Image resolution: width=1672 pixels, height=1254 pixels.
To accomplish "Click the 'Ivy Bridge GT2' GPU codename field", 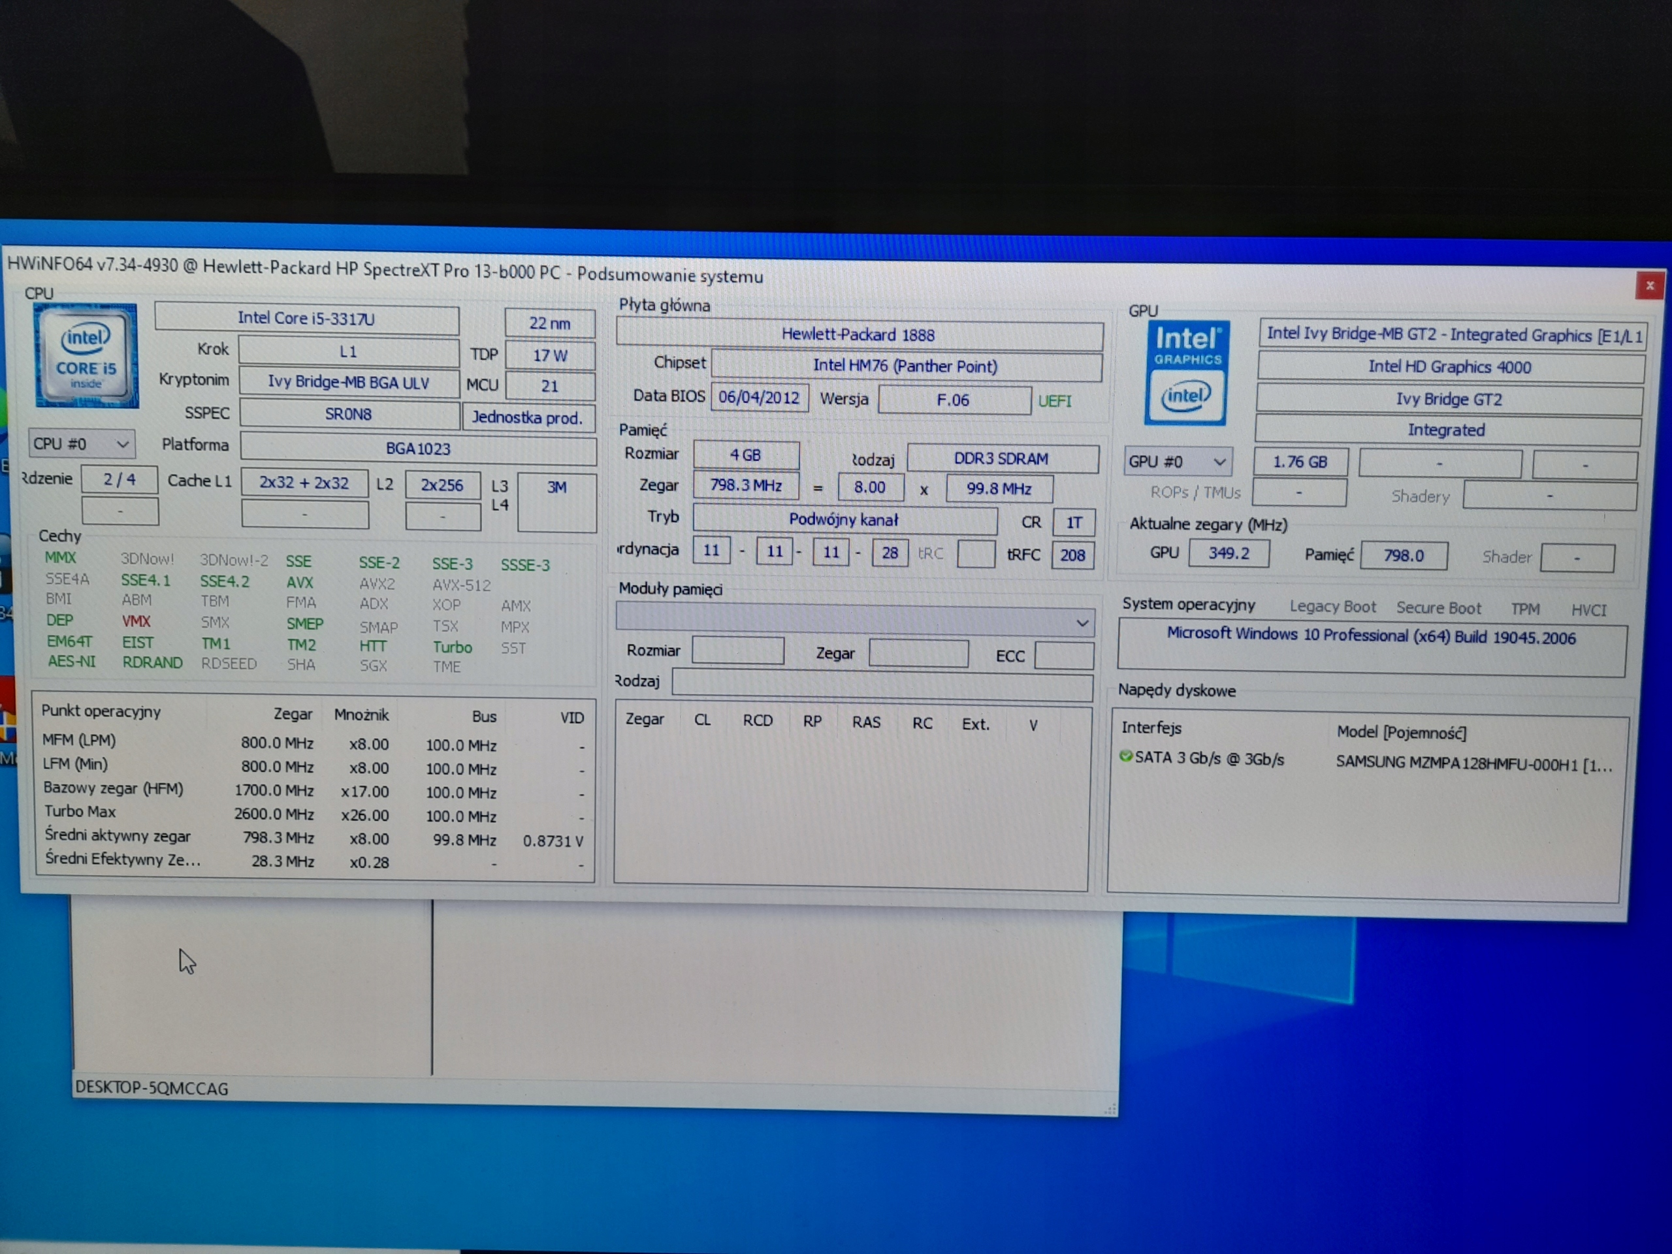I will click(1448, 400).
